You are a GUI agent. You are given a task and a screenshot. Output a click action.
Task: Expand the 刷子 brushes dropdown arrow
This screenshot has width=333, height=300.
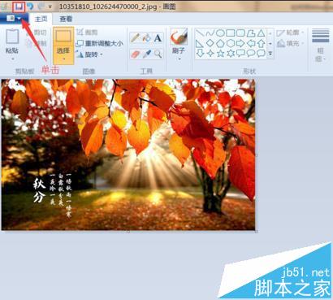pos(179,59)
